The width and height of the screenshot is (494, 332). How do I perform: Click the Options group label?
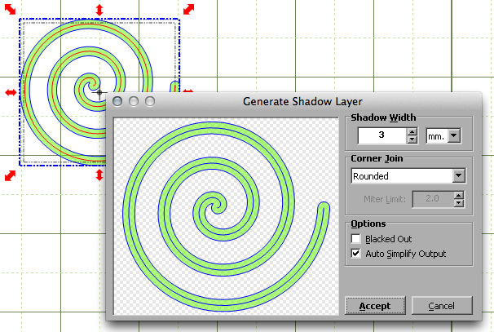[368, 224]
